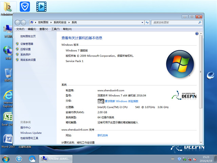
Task: Activate the 控制面板 taskbar window button
Action: [x=56, y=159]
